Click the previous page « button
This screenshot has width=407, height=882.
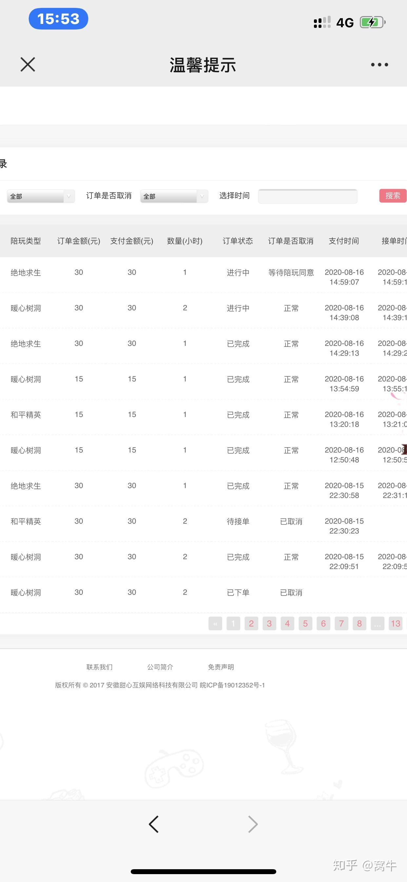click(x=215, y=623)
